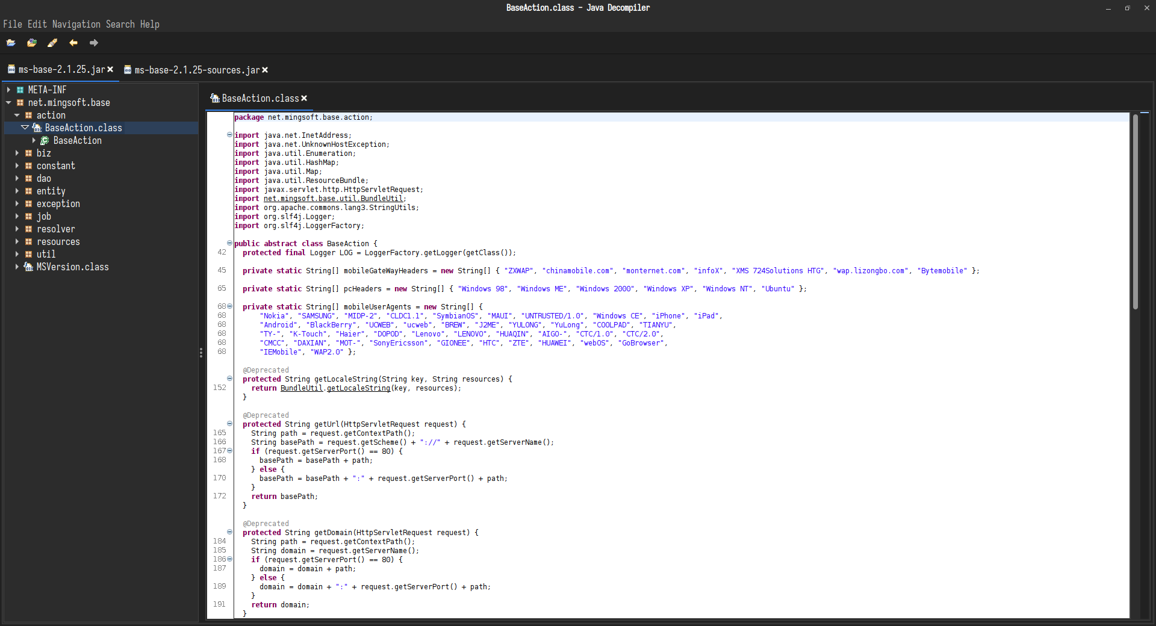
Task: Collapse the action package node
Action: [17, 115]
